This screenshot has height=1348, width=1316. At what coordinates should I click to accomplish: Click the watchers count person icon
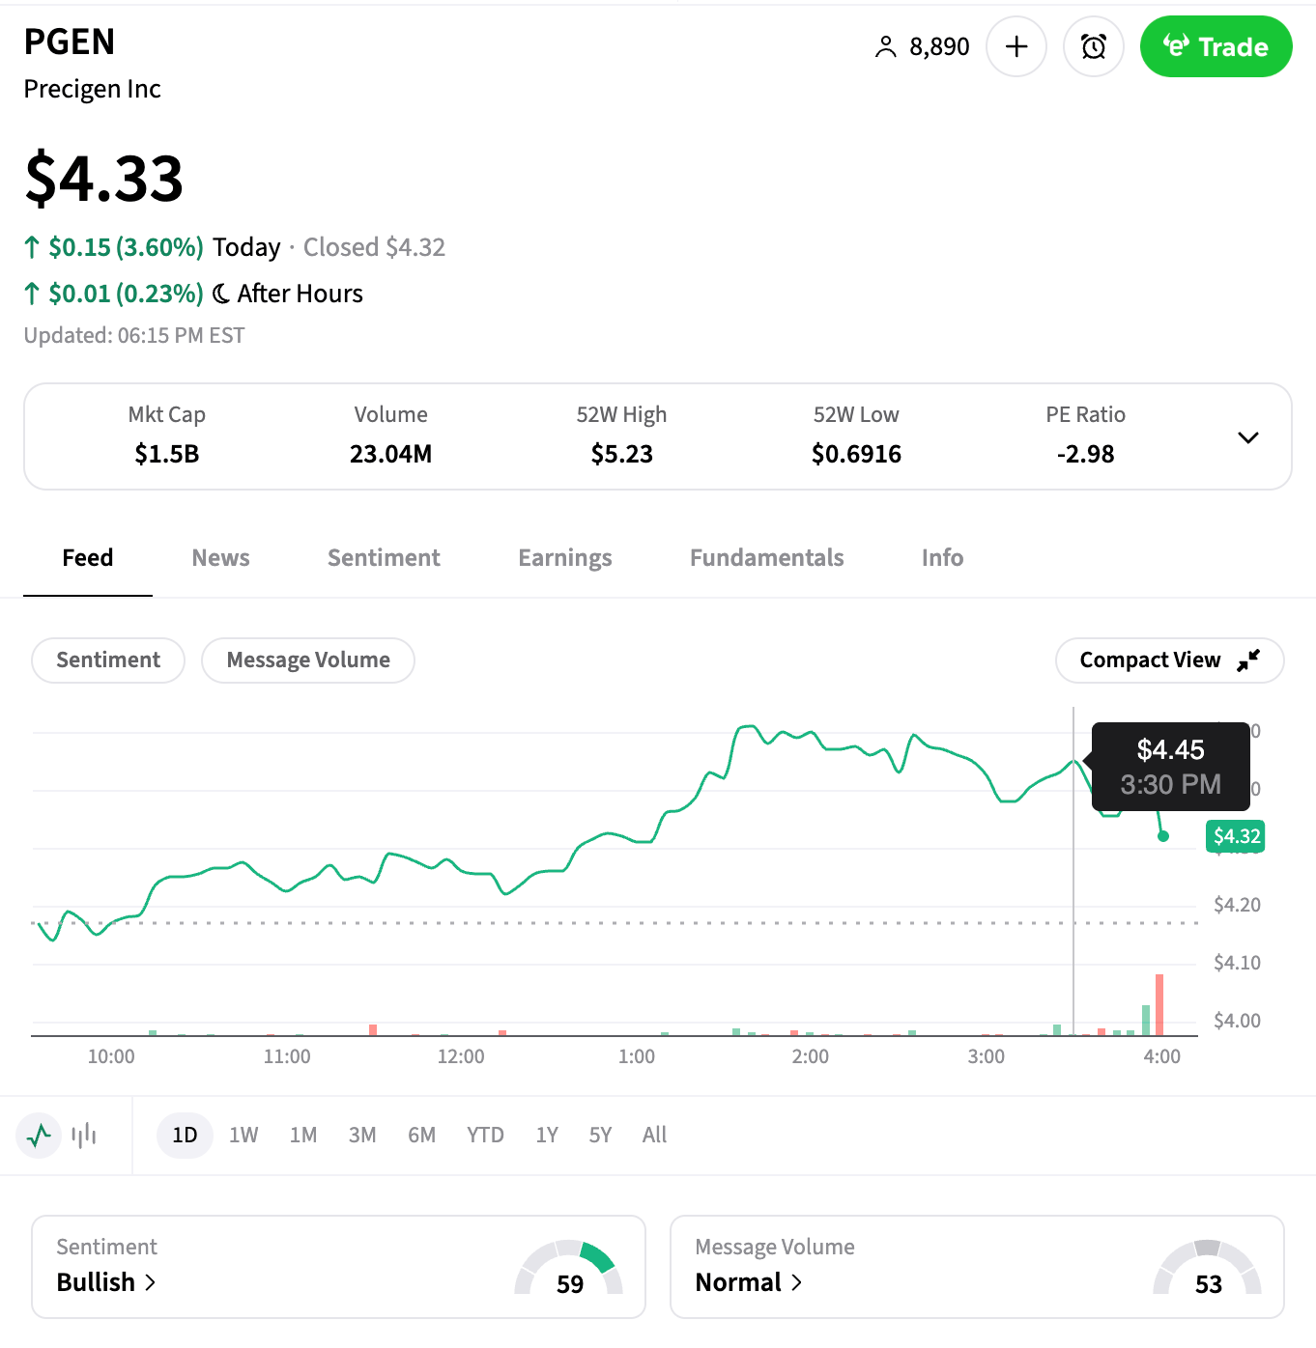pyautogui.click(x=885, y=47)
